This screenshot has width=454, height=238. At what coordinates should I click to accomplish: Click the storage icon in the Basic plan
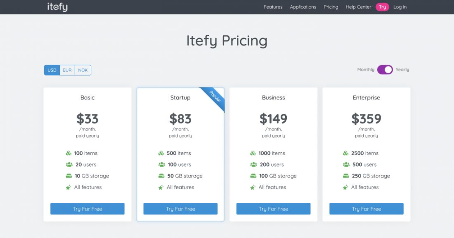tap(68, 176)
